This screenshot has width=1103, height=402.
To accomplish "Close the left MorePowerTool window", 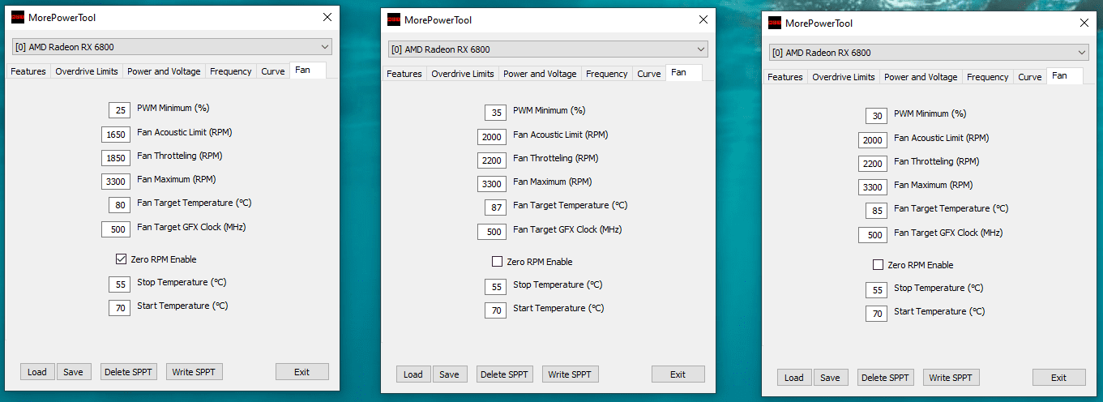I will click(x=327, y=17).
